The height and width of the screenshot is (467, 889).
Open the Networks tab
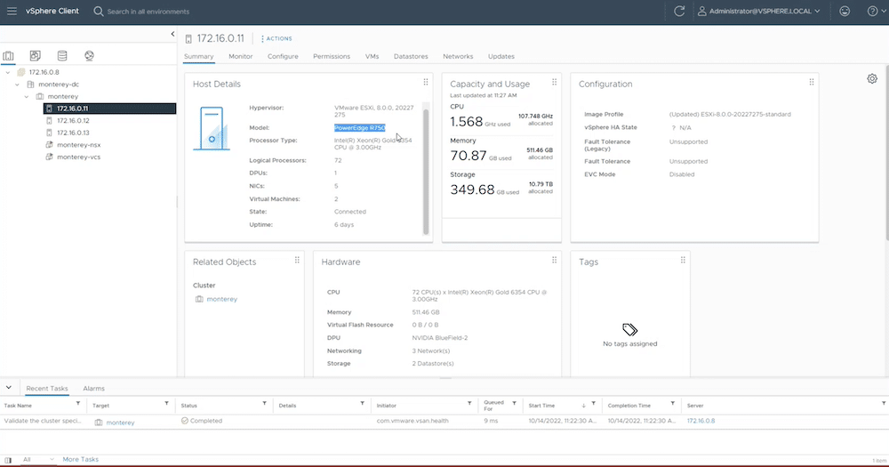[x=458, y=56]
